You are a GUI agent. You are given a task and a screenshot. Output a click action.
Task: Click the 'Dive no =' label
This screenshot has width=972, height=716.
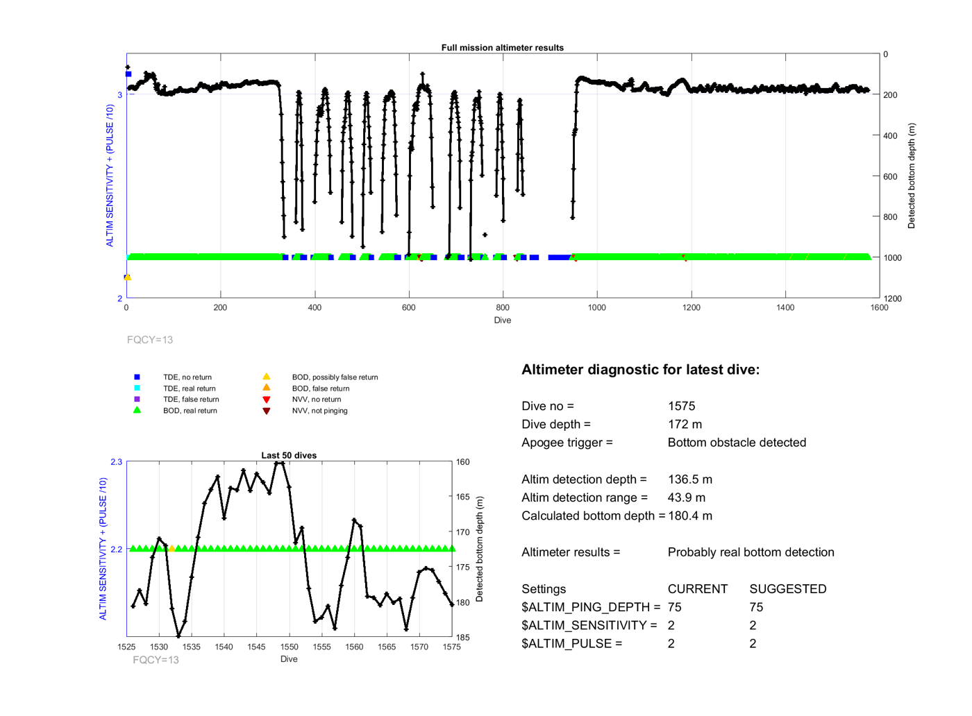coord(548,407)
